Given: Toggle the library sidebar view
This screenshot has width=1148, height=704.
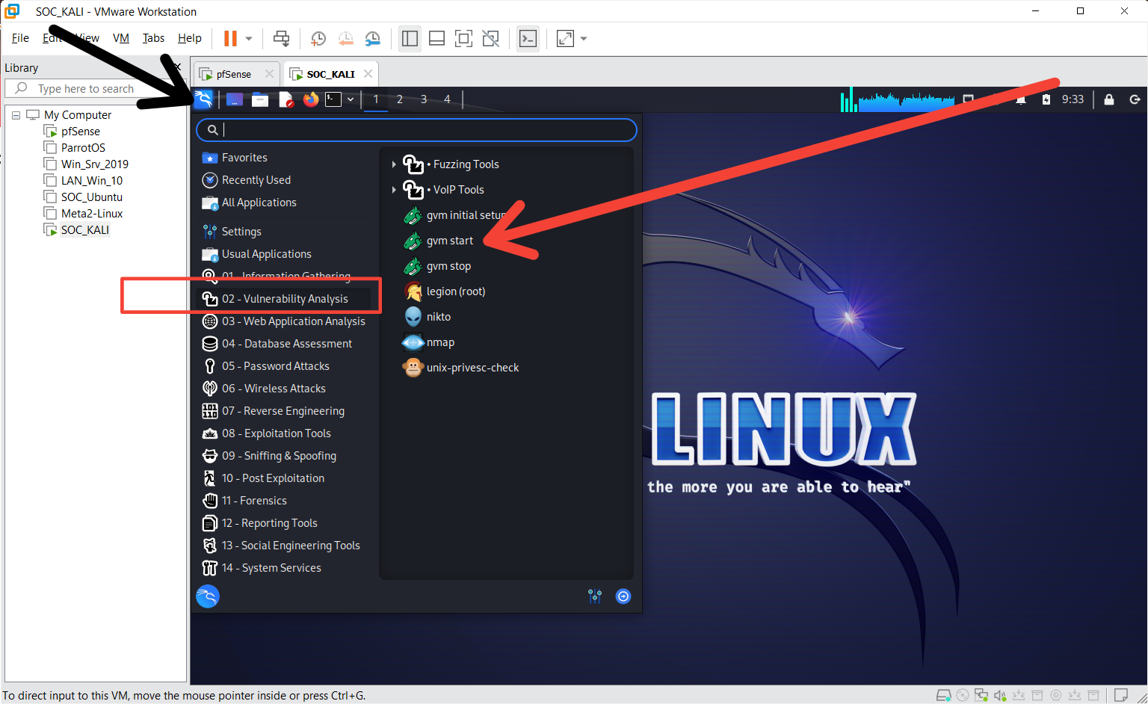Looking at the screenshot, I should pyautogui.click(x=410, y=38).
